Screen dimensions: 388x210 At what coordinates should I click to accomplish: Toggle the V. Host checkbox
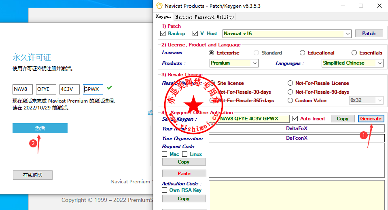[x=195, y=34]
